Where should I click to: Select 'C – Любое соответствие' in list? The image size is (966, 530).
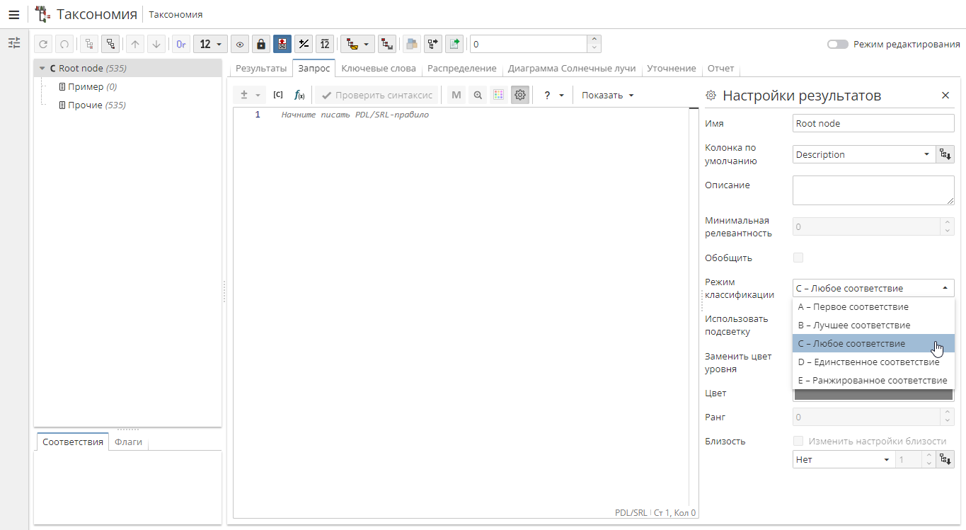873,343
